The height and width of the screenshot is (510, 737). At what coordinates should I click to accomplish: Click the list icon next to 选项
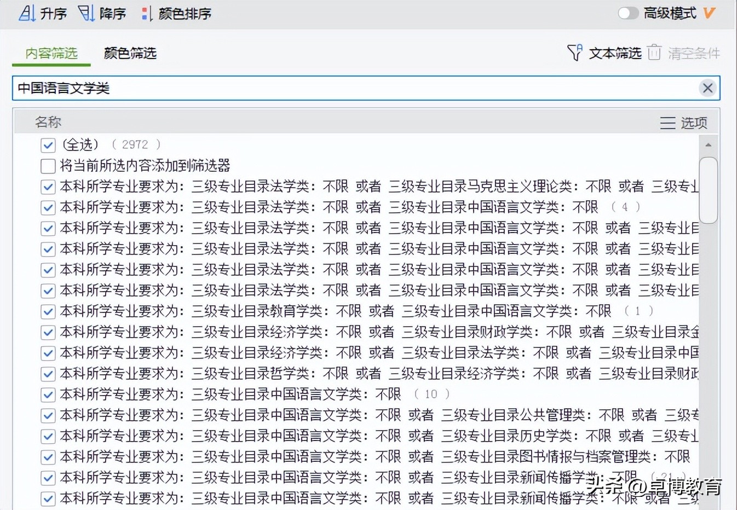click(x=667, y=123)
